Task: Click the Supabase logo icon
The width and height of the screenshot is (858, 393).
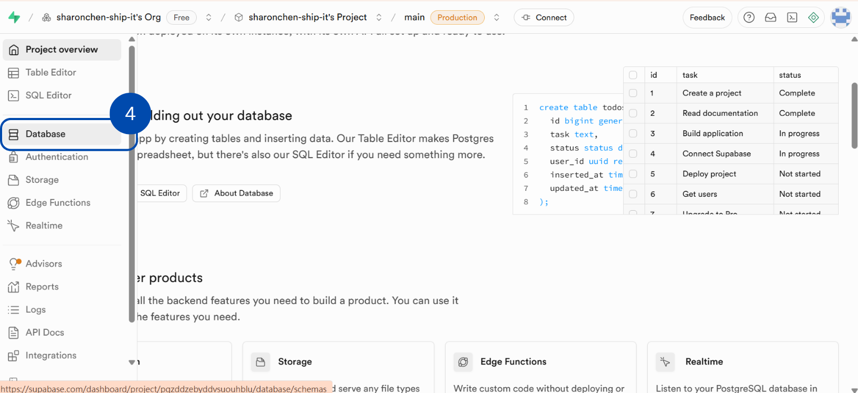Action: click(x=14, y=17)
